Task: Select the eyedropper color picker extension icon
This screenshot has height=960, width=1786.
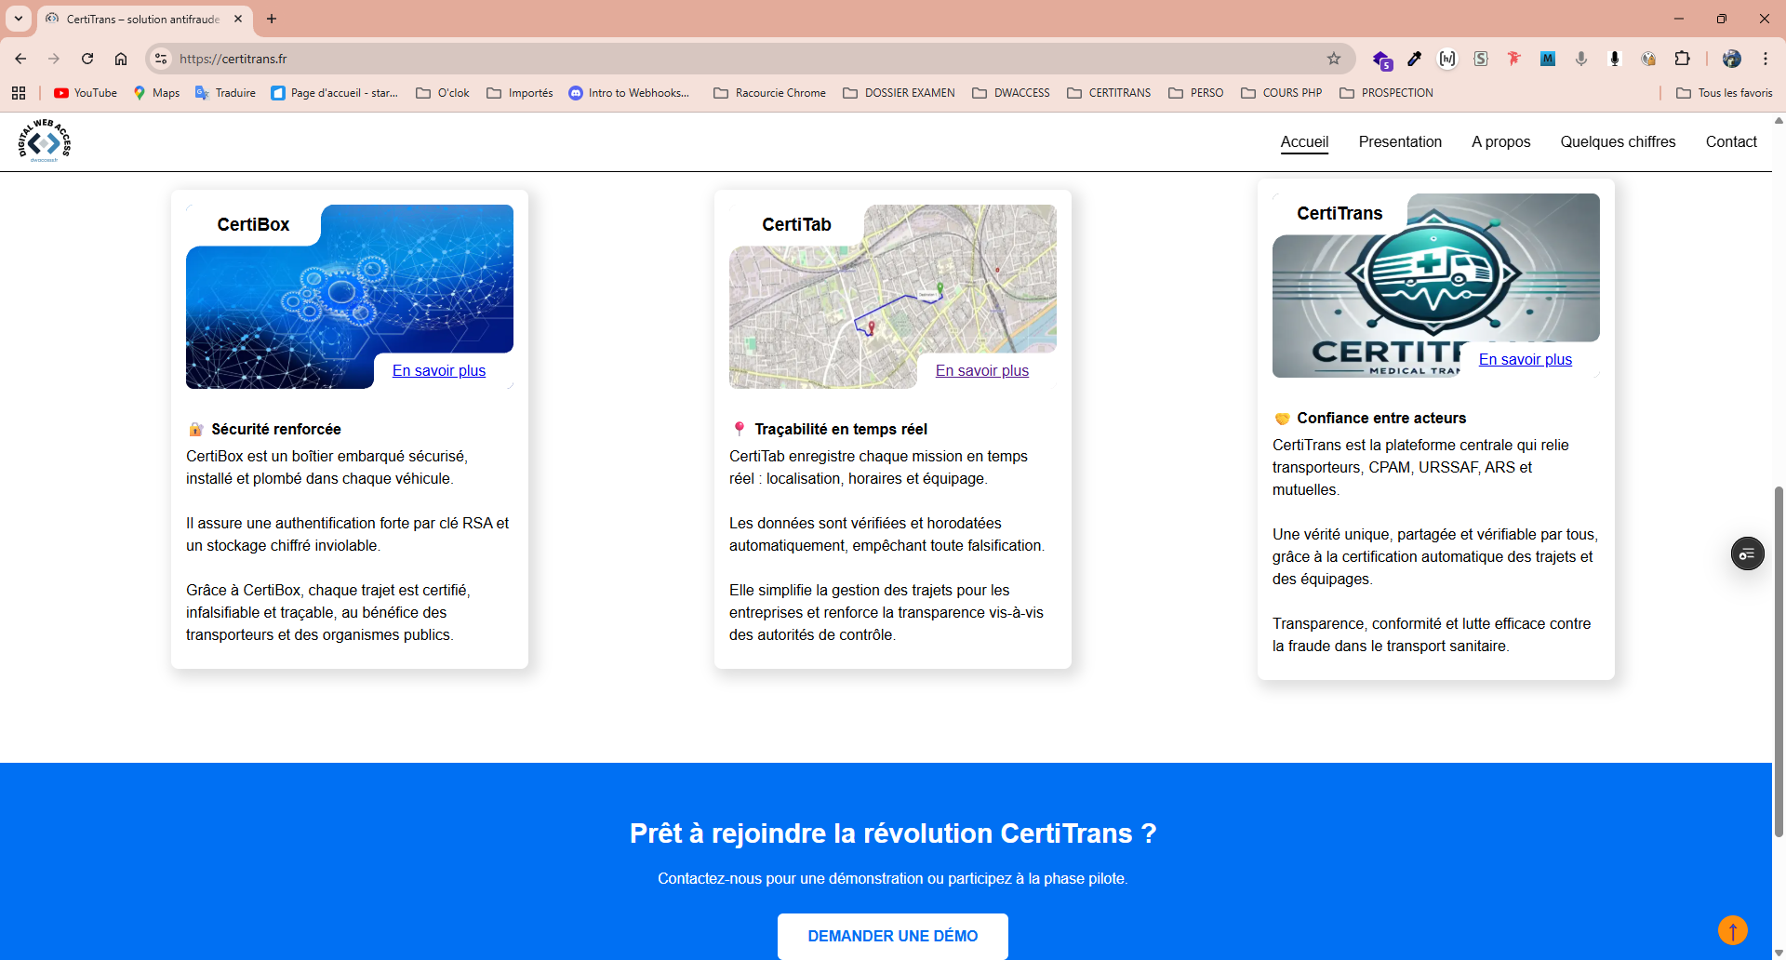Action: click(1415, 59)
